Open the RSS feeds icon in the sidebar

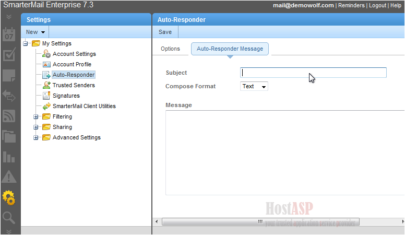9,116
